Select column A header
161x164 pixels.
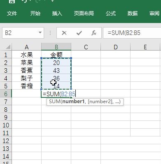tap(26, 47)
